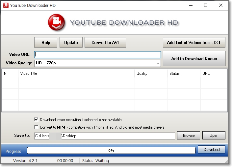Edit the Save to path field

pos(105,136)
